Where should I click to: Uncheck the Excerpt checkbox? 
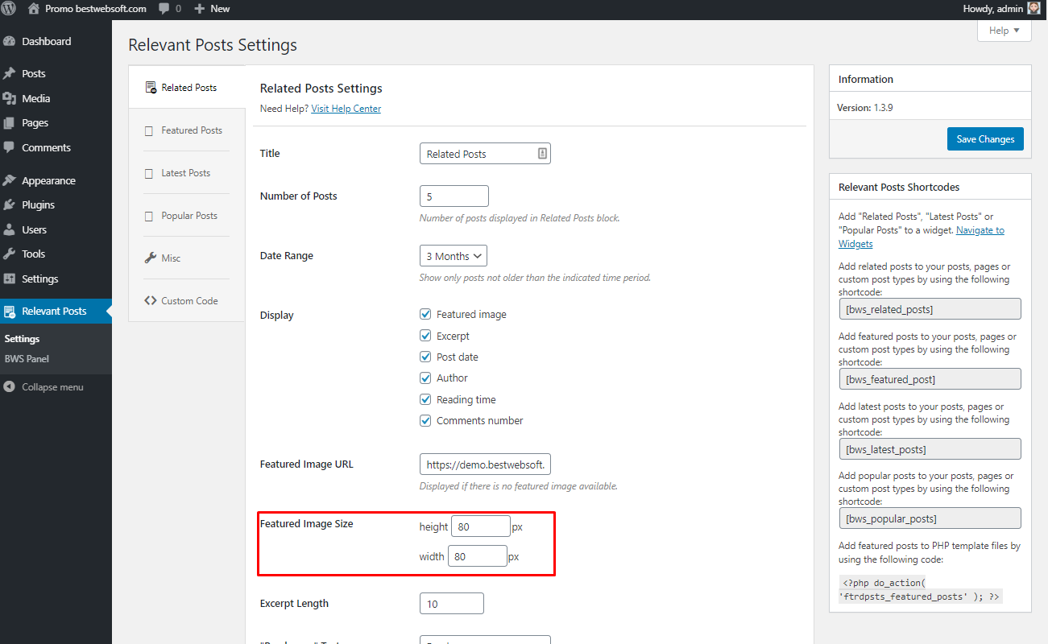(x=426, y=336)
